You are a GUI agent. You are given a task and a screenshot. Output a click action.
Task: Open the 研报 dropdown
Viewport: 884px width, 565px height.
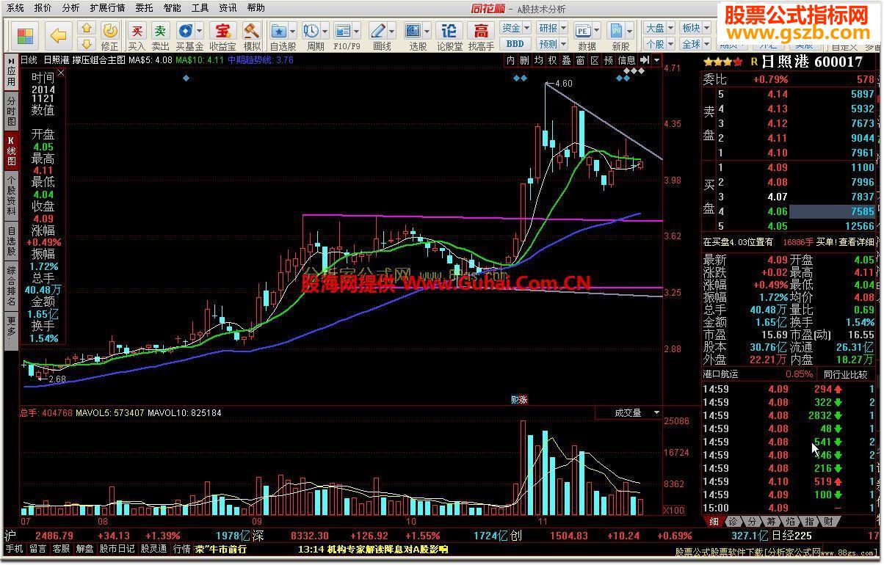coord(551,28)
